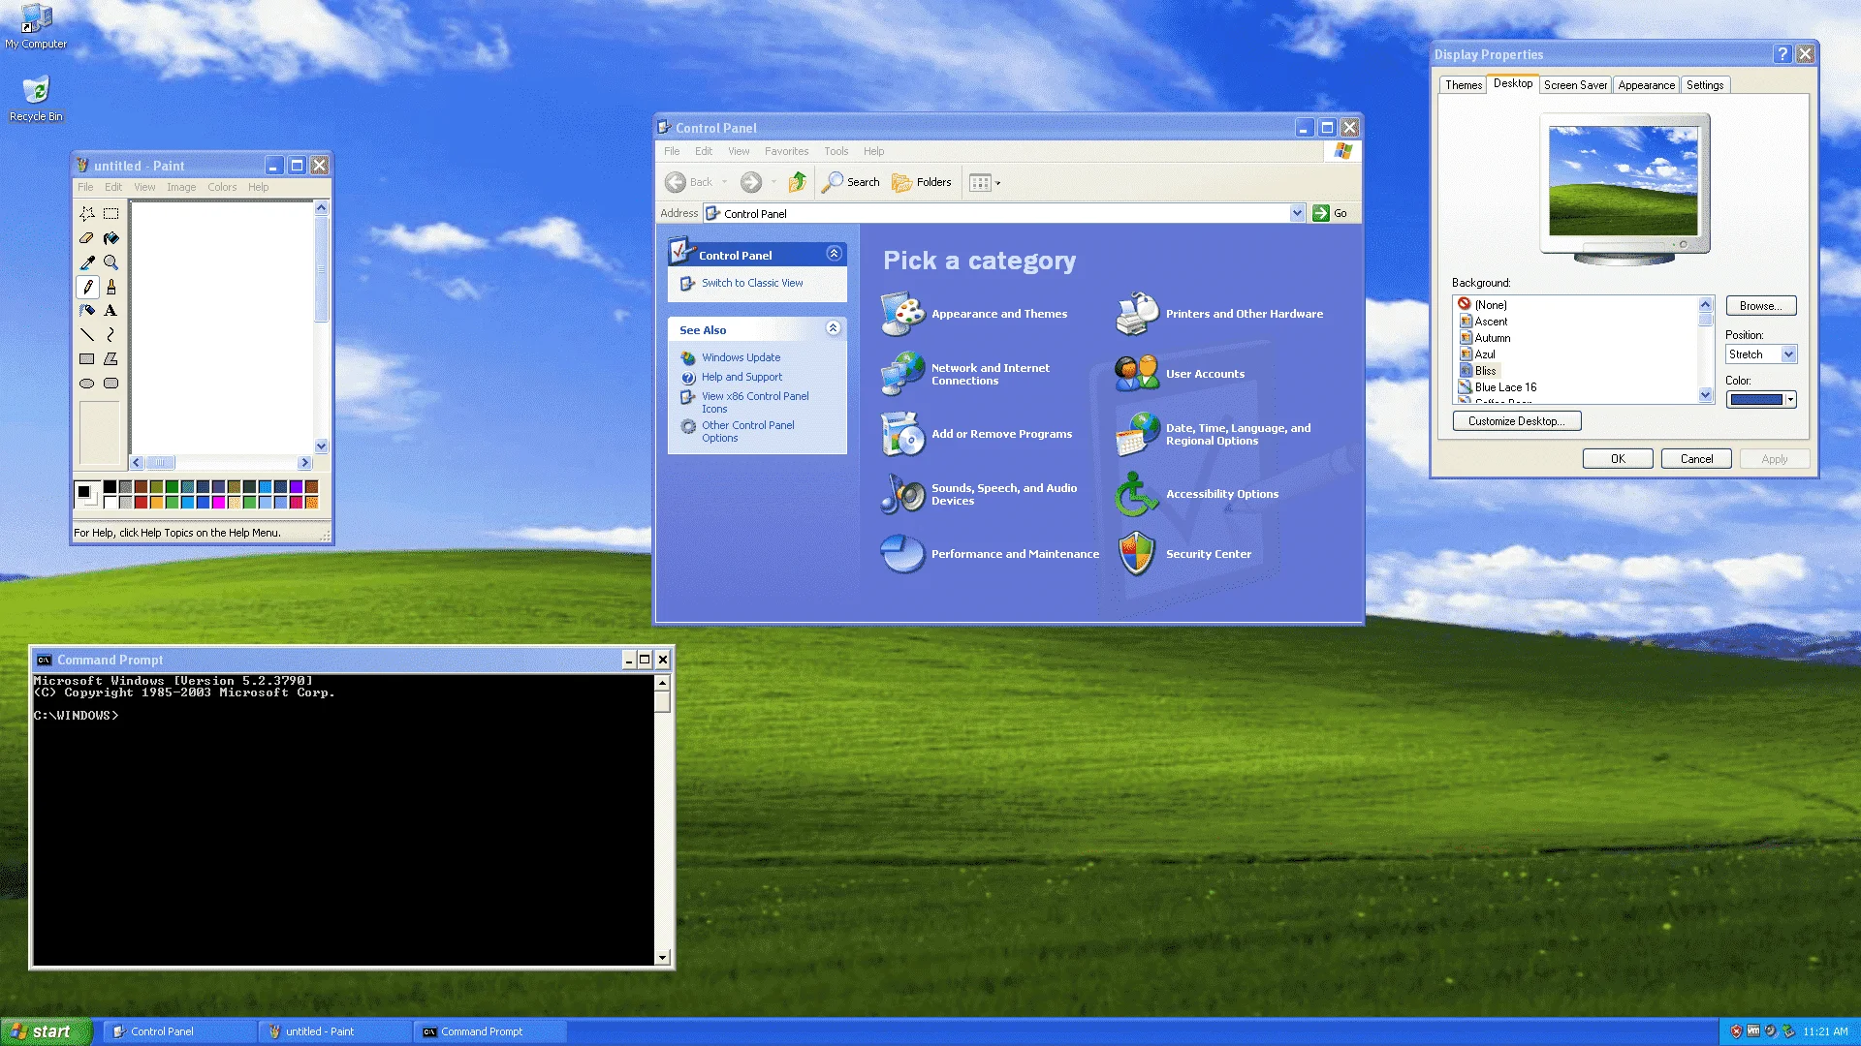Pick the magenta color swatch in Paint palette
1861x1046 pixels.
219,503
